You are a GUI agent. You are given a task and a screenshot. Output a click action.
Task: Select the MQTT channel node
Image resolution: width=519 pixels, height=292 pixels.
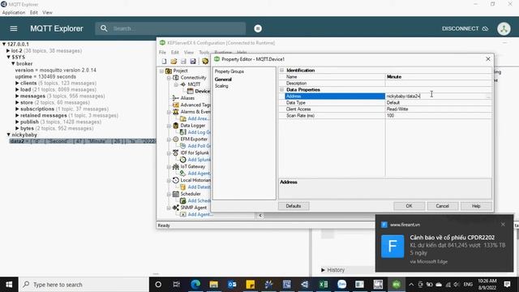[x=194, y=84]
